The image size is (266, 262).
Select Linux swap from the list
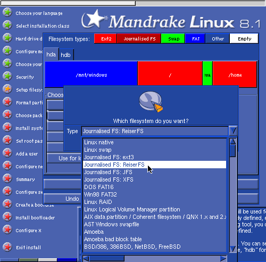154,150
